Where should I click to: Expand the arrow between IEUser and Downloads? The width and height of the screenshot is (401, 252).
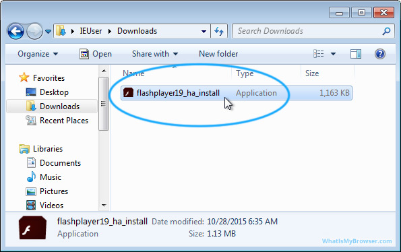click(110, 32)
